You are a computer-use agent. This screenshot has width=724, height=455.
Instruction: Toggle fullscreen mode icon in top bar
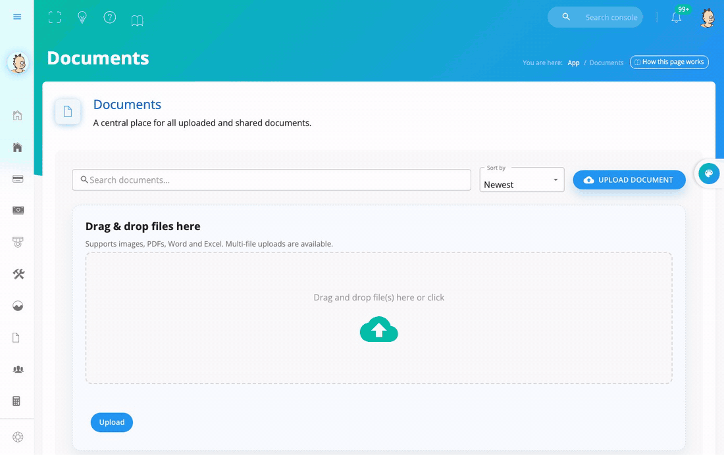[x=55, y=18]
